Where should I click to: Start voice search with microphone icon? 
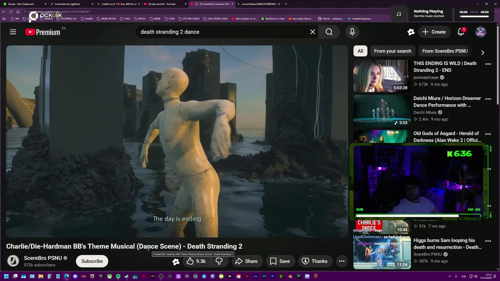tap(352, 32)
